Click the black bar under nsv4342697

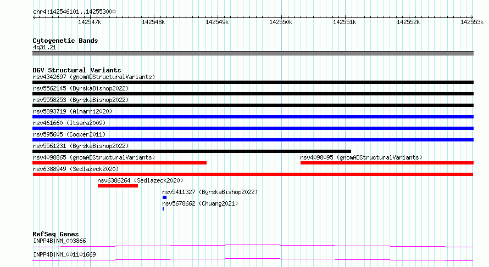coord(253,82)
